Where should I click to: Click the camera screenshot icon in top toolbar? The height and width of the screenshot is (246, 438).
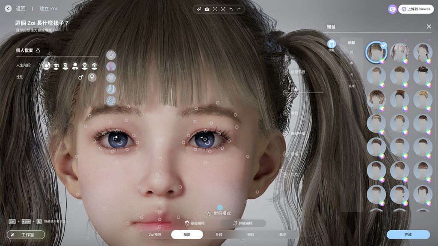point(207,9)
